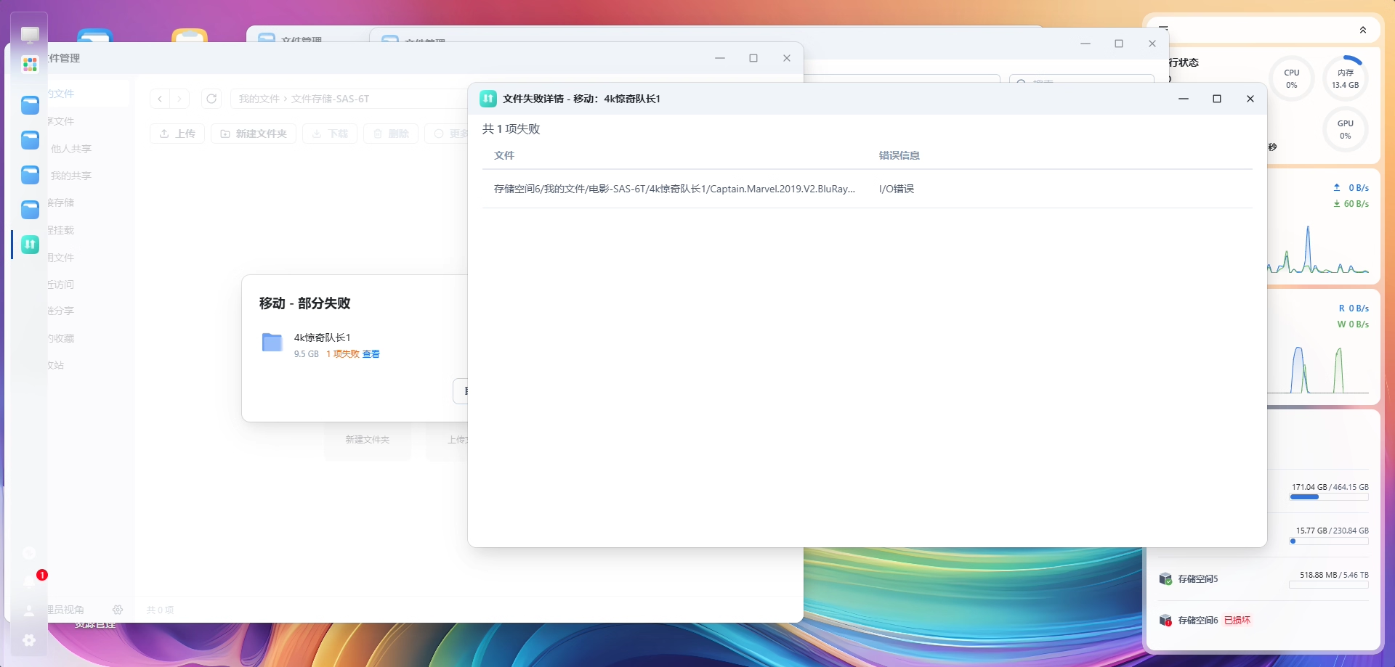
Task: Click the 查看 link for failed items
Action: [x=371, y=354]
